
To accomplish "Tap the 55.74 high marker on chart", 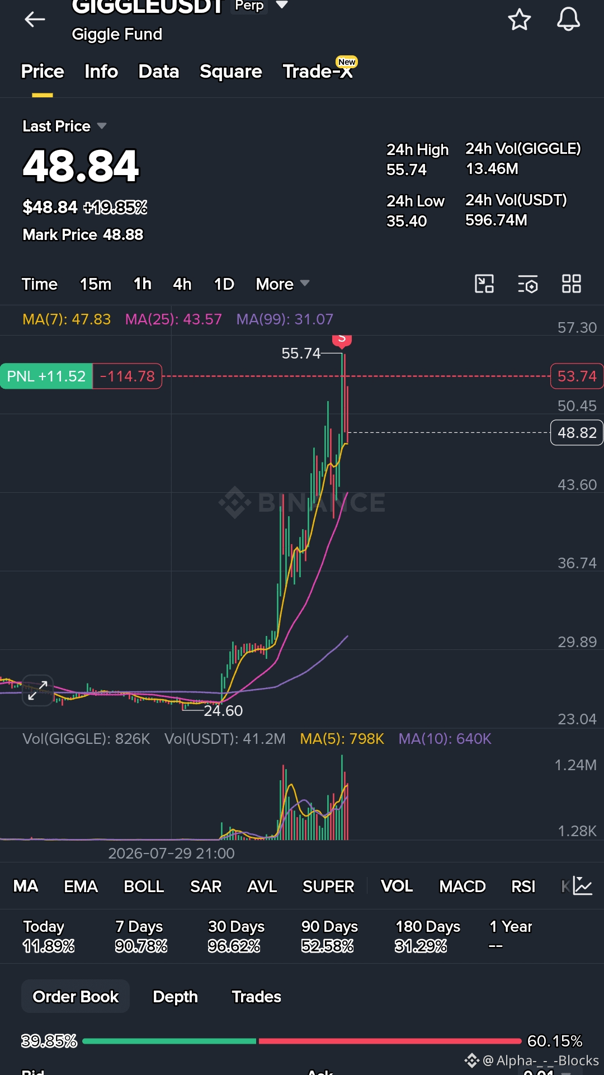I will (x=301, y=353).
